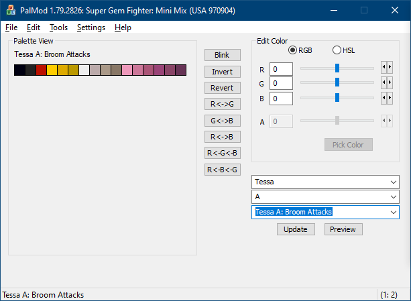Click the stepper beside the B slider
Image resolution: width=411 pixels, height=301 pixels.
386,99
